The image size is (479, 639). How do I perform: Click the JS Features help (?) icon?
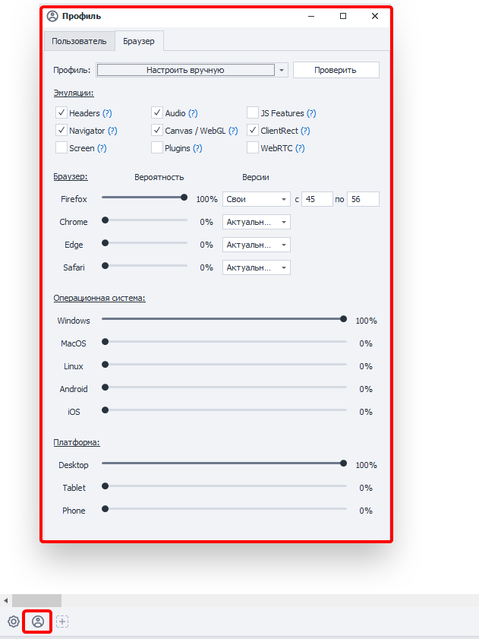click(x=311, y=113)
